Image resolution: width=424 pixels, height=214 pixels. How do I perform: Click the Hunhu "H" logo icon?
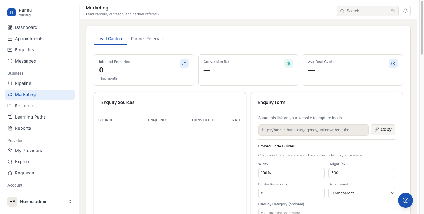click(12, 12)
